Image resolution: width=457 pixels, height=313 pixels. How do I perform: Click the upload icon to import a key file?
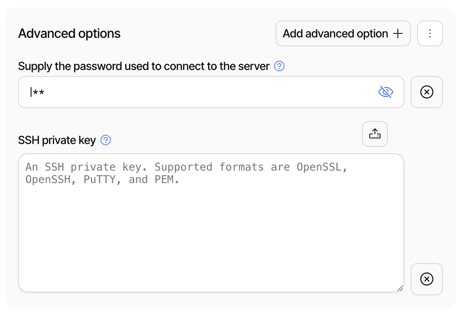click(375, 134)
